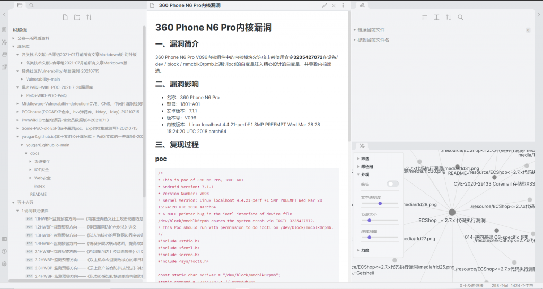This screenshot has width=543, height=289.
Task: Collapse the left sidebar with the arrow
Action: (x=4, y=14)
